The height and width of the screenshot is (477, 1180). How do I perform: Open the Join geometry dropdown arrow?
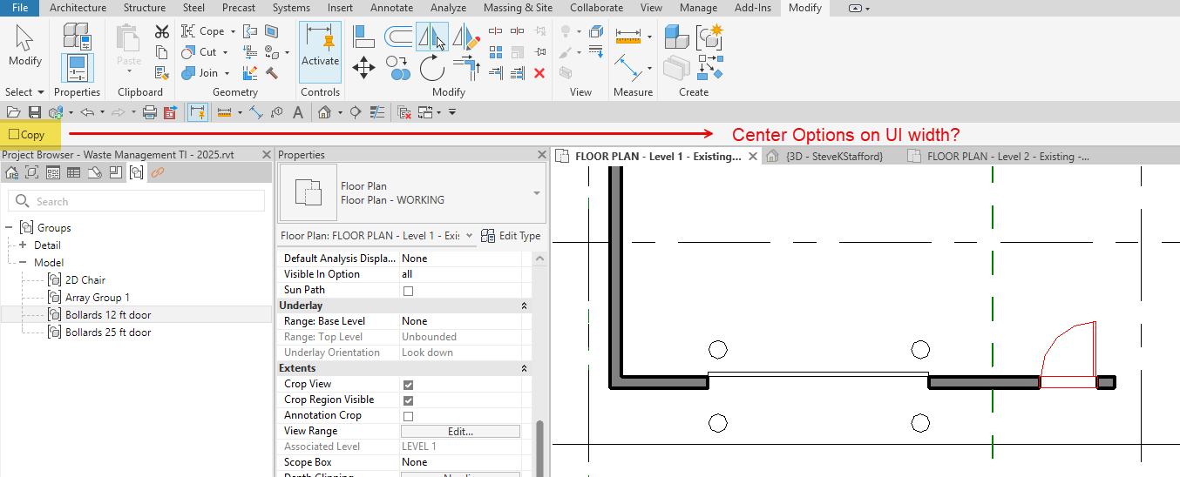point(227,73)
